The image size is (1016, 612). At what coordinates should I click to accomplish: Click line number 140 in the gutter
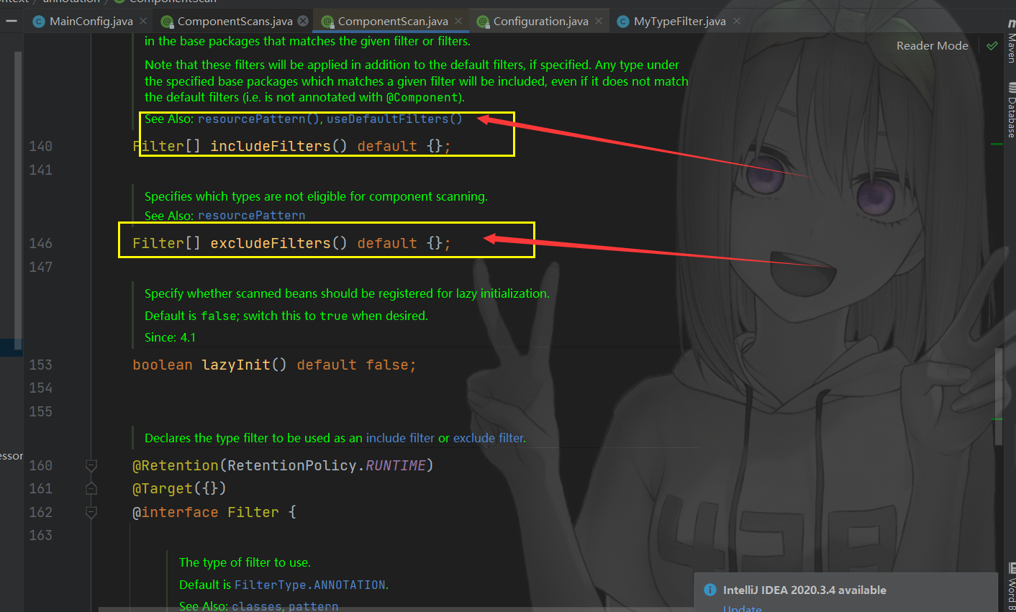click(40, 146)
